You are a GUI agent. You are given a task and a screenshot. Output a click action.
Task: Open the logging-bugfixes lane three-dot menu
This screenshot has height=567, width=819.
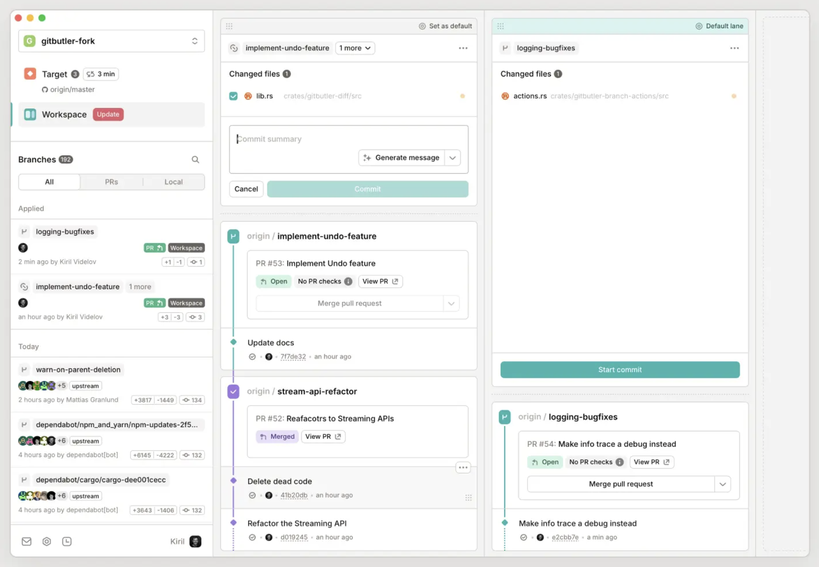pyautogui.click(x=734, y=48)
